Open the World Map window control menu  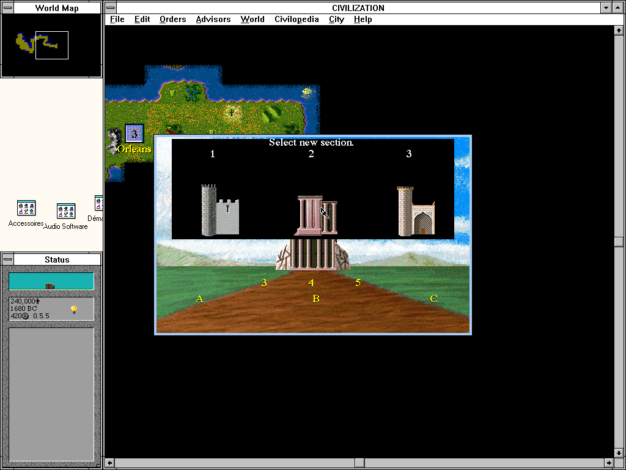point(7,8)
